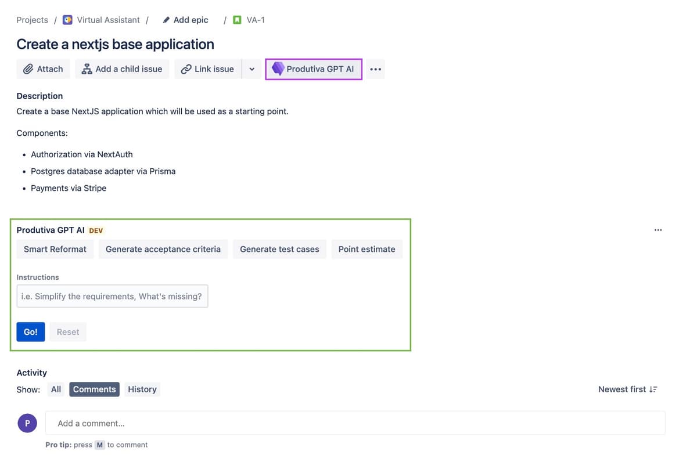The width and height of the screenshot is (697, 466).
Task: Click Generate acceptance criteria
Action: 163,249
